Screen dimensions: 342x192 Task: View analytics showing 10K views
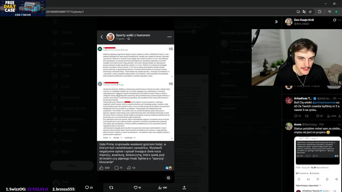pyautogui.click(x=162, y=187)
